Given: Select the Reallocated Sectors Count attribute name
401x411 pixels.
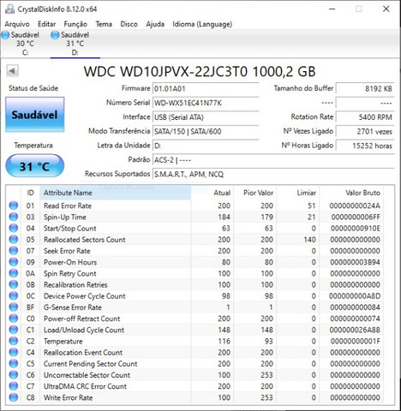Looking at the screenshot, I should tap(84, 240).
